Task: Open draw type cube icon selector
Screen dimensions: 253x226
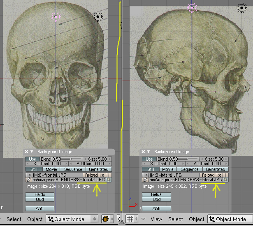Action: (x=107, y=219)
